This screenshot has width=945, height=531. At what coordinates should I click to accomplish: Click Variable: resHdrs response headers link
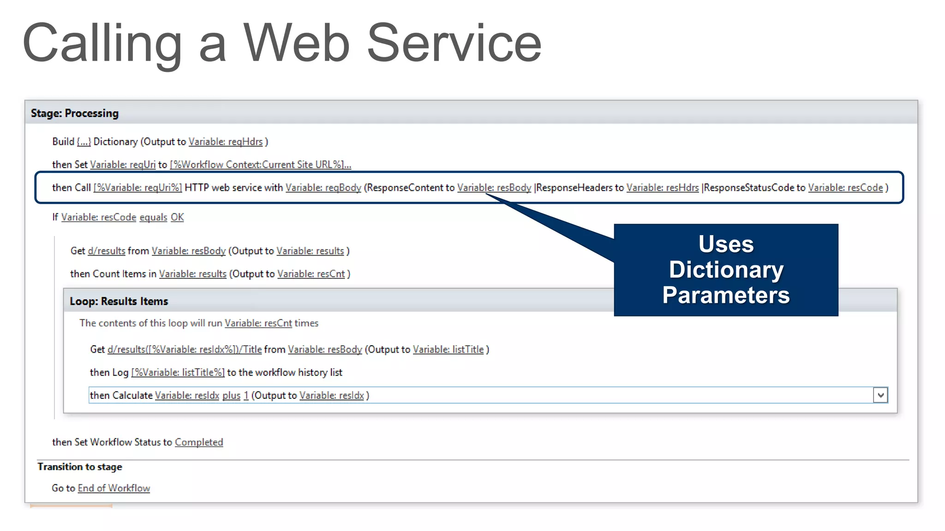(663, 188)
